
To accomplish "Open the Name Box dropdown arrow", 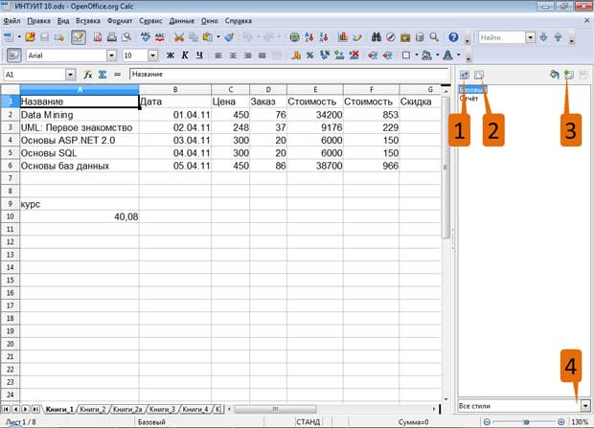I will (x=71, y=75).
